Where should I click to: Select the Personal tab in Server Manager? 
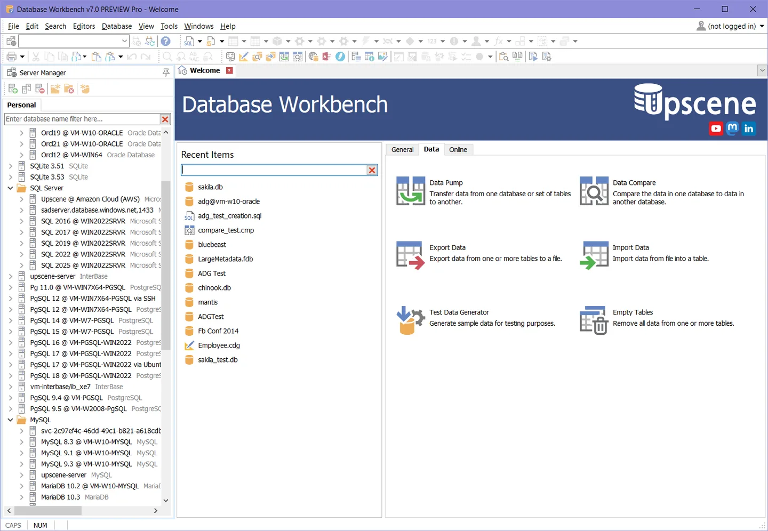(x=22, y=105)
